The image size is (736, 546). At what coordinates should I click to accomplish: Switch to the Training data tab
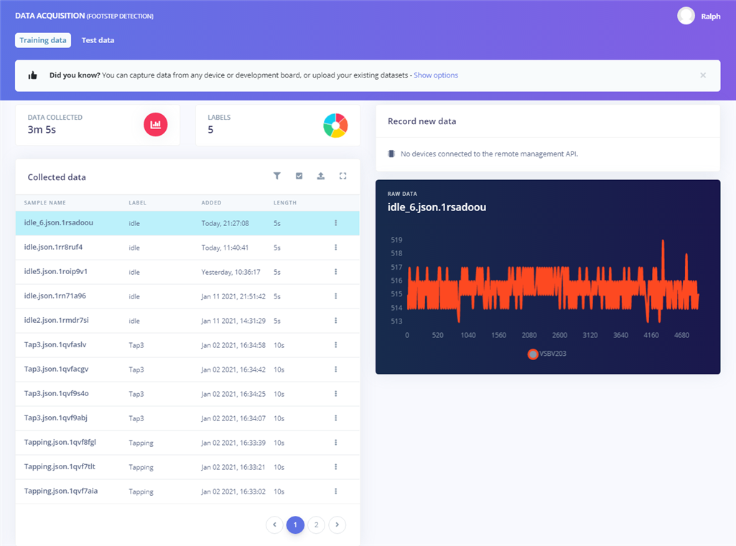[42, 40]
